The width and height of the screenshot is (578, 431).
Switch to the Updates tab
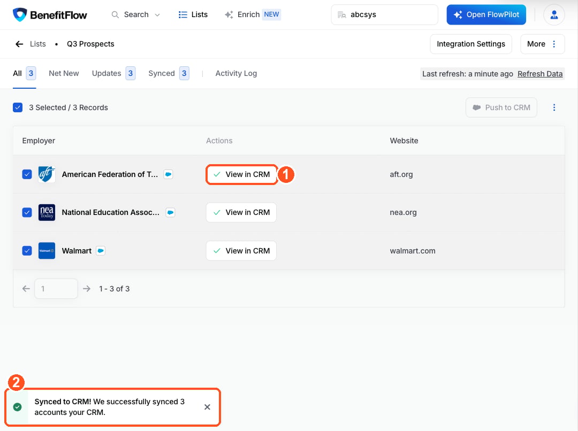(113, 73)
